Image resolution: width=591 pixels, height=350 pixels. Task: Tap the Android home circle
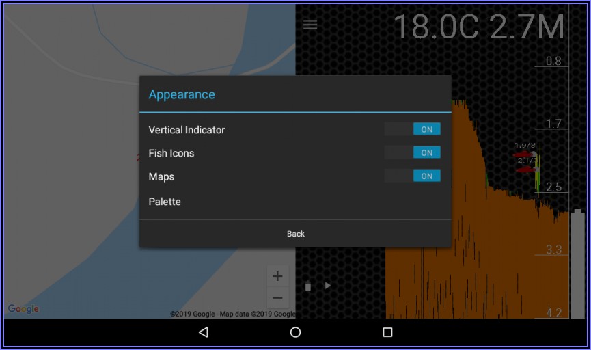click(x=295, y=332)
